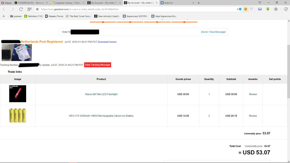
Task: Open the Opera Меню button
Action: pos(7,3)
